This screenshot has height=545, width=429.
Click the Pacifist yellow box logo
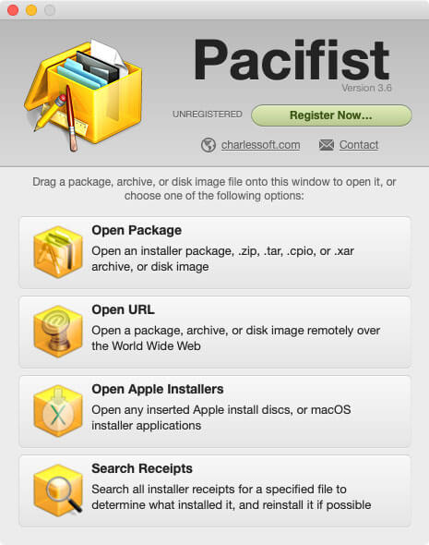tap(83, 95)
